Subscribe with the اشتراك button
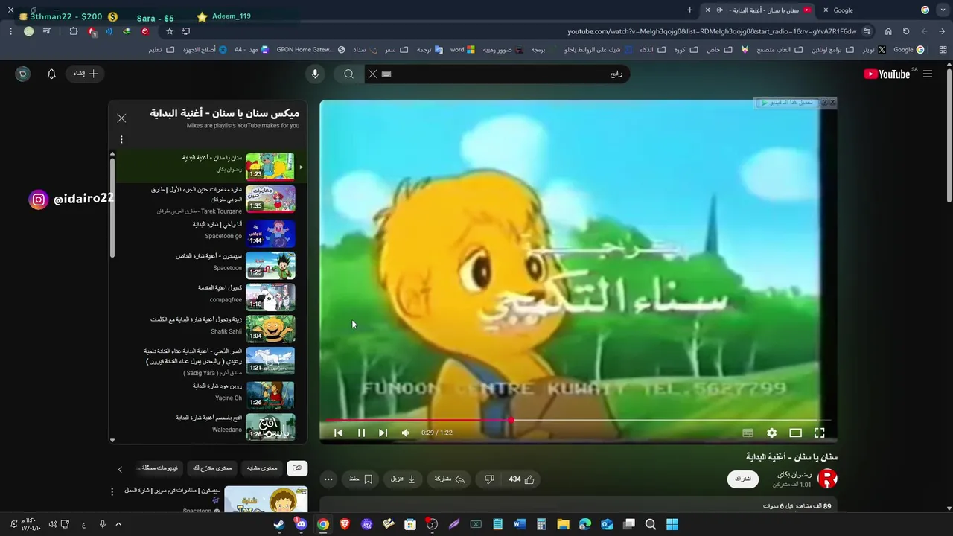Image resolution: width=953 pixels, height=536 pixels. 743,479
